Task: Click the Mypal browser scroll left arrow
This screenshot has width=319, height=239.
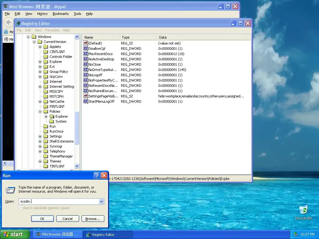Action: point(5,163)
